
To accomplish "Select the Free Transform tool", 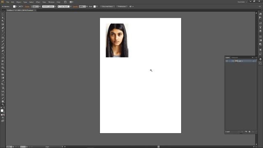I will (3, 64).
